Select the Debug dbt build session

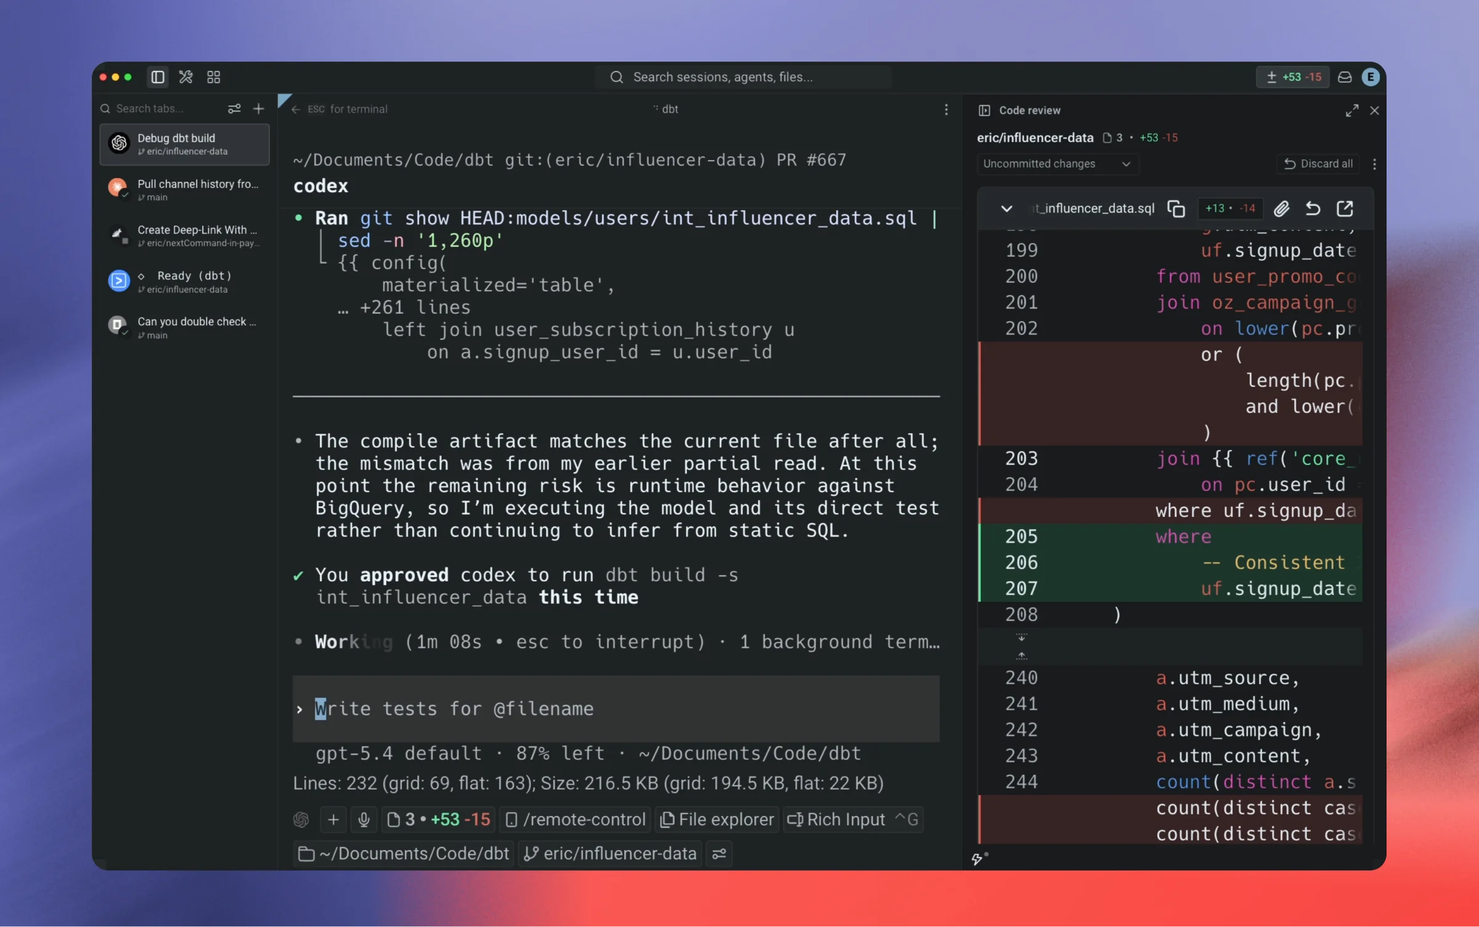(184, 144)
